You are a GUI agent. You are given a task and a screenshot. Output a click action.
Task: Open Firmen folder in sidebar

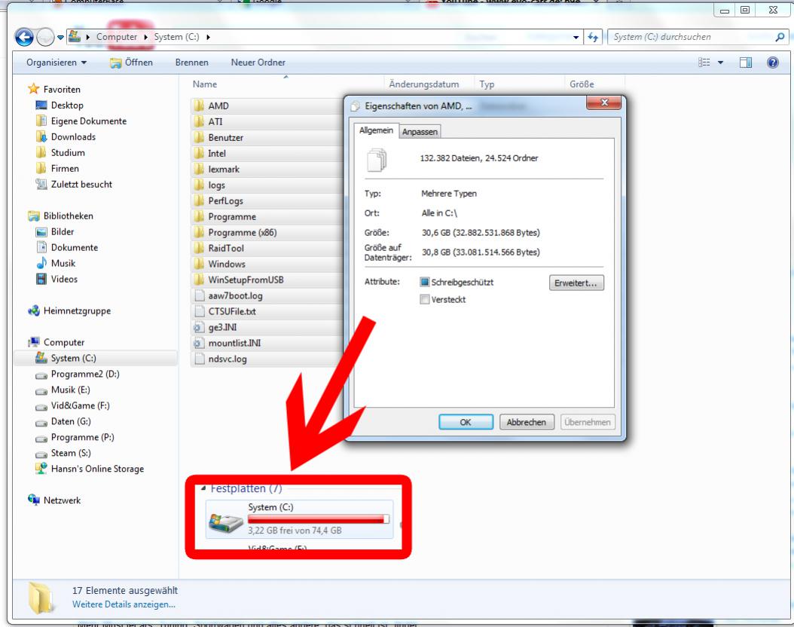click(65, 168)
